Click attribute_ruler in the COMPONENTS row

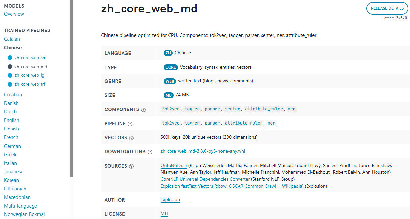[x=264, y=109]
